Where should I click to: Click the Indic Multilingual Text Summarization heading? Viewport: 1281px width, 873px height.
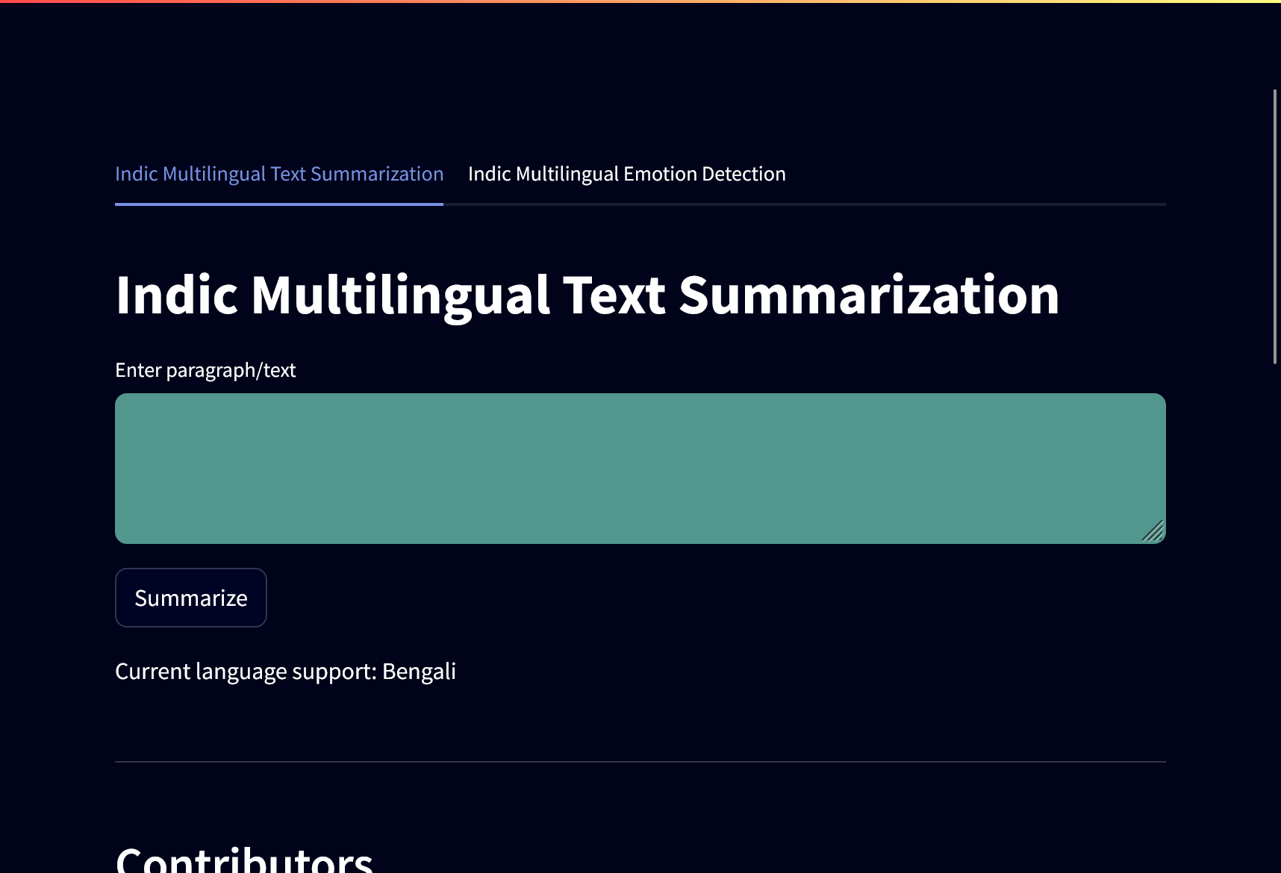click(587, 295)
